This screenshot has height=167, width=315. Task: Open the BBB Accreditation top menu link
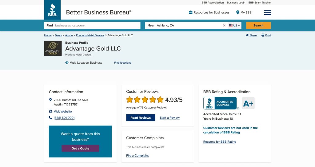pos(213,3)
